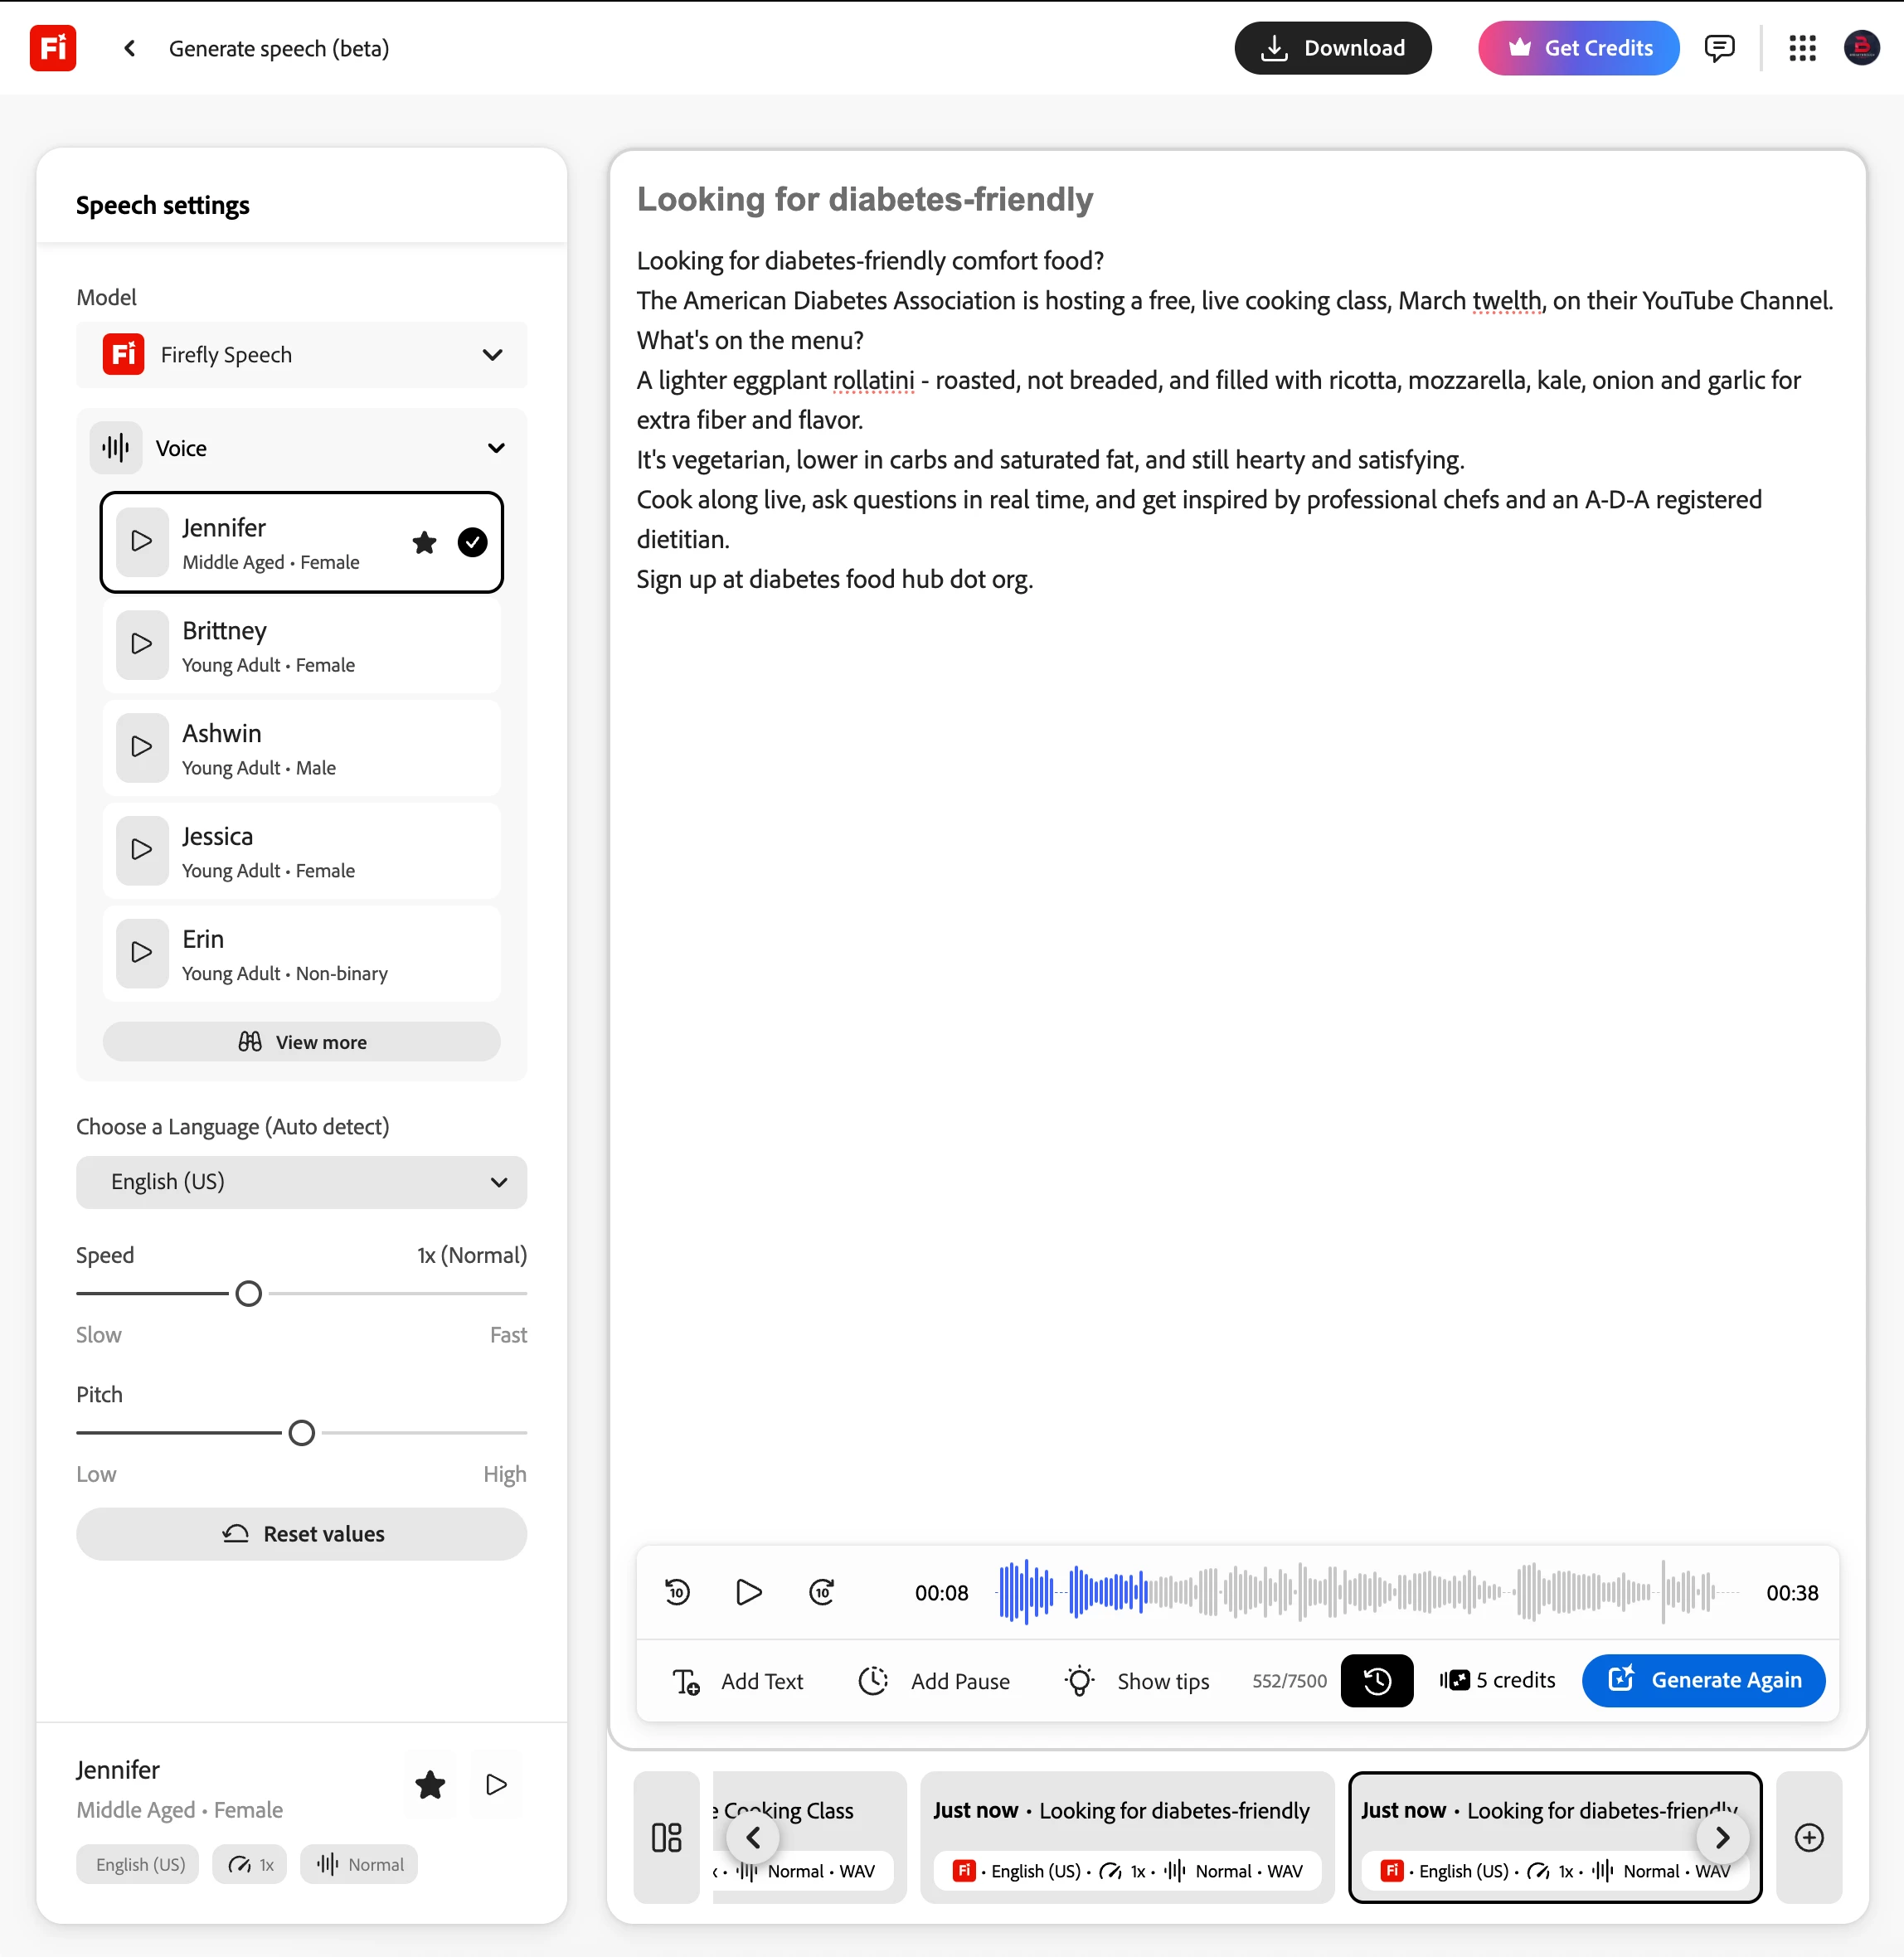
Task: Select the Erin voice option
Action: click(301, 954)
